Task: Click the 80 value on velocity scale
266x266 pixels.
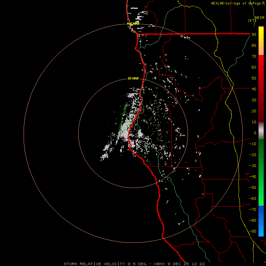Action: 254,45
